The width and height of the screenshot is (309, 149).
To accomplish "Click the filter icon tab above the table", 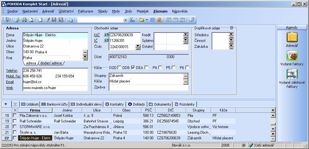I will pyautogui.click(x=15, y=104).
